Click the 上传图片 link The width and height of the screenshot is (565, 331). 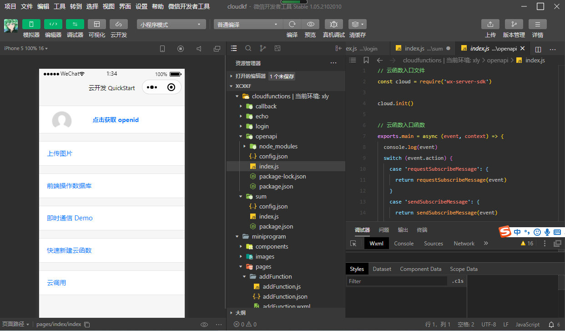pos(60,153)
